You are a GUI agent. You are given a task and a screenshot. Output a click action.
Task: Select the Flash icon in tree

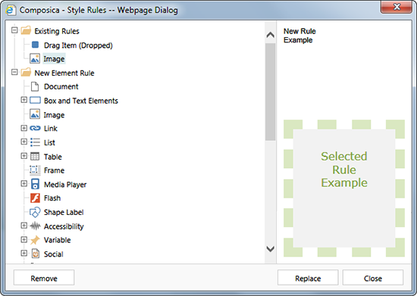tap(35, 198)
